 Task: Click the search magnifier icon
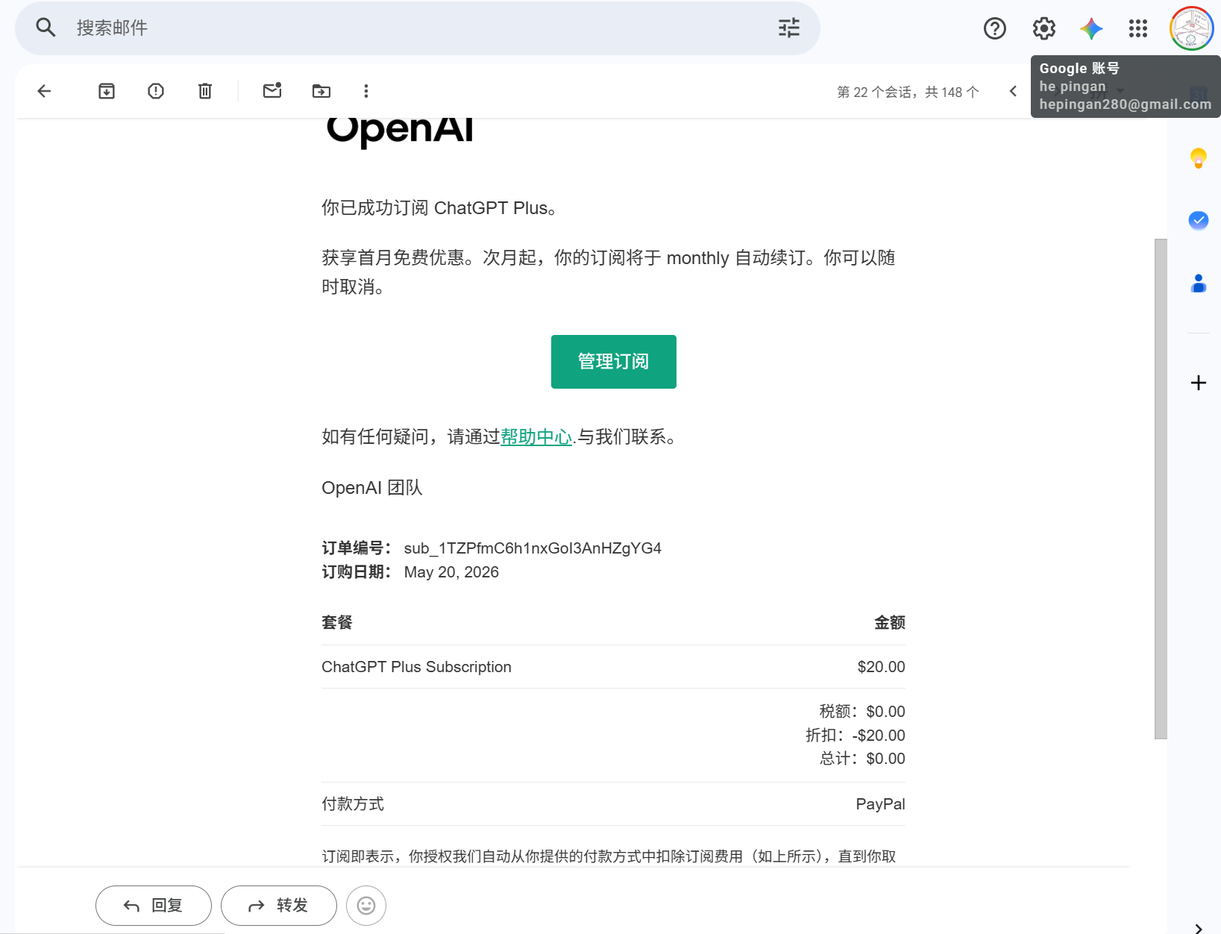46,28
